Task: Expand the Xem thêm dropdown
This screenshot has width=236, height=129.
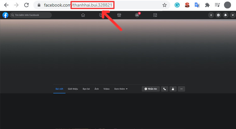Action: pyautogui.click(x=121, y=89)
